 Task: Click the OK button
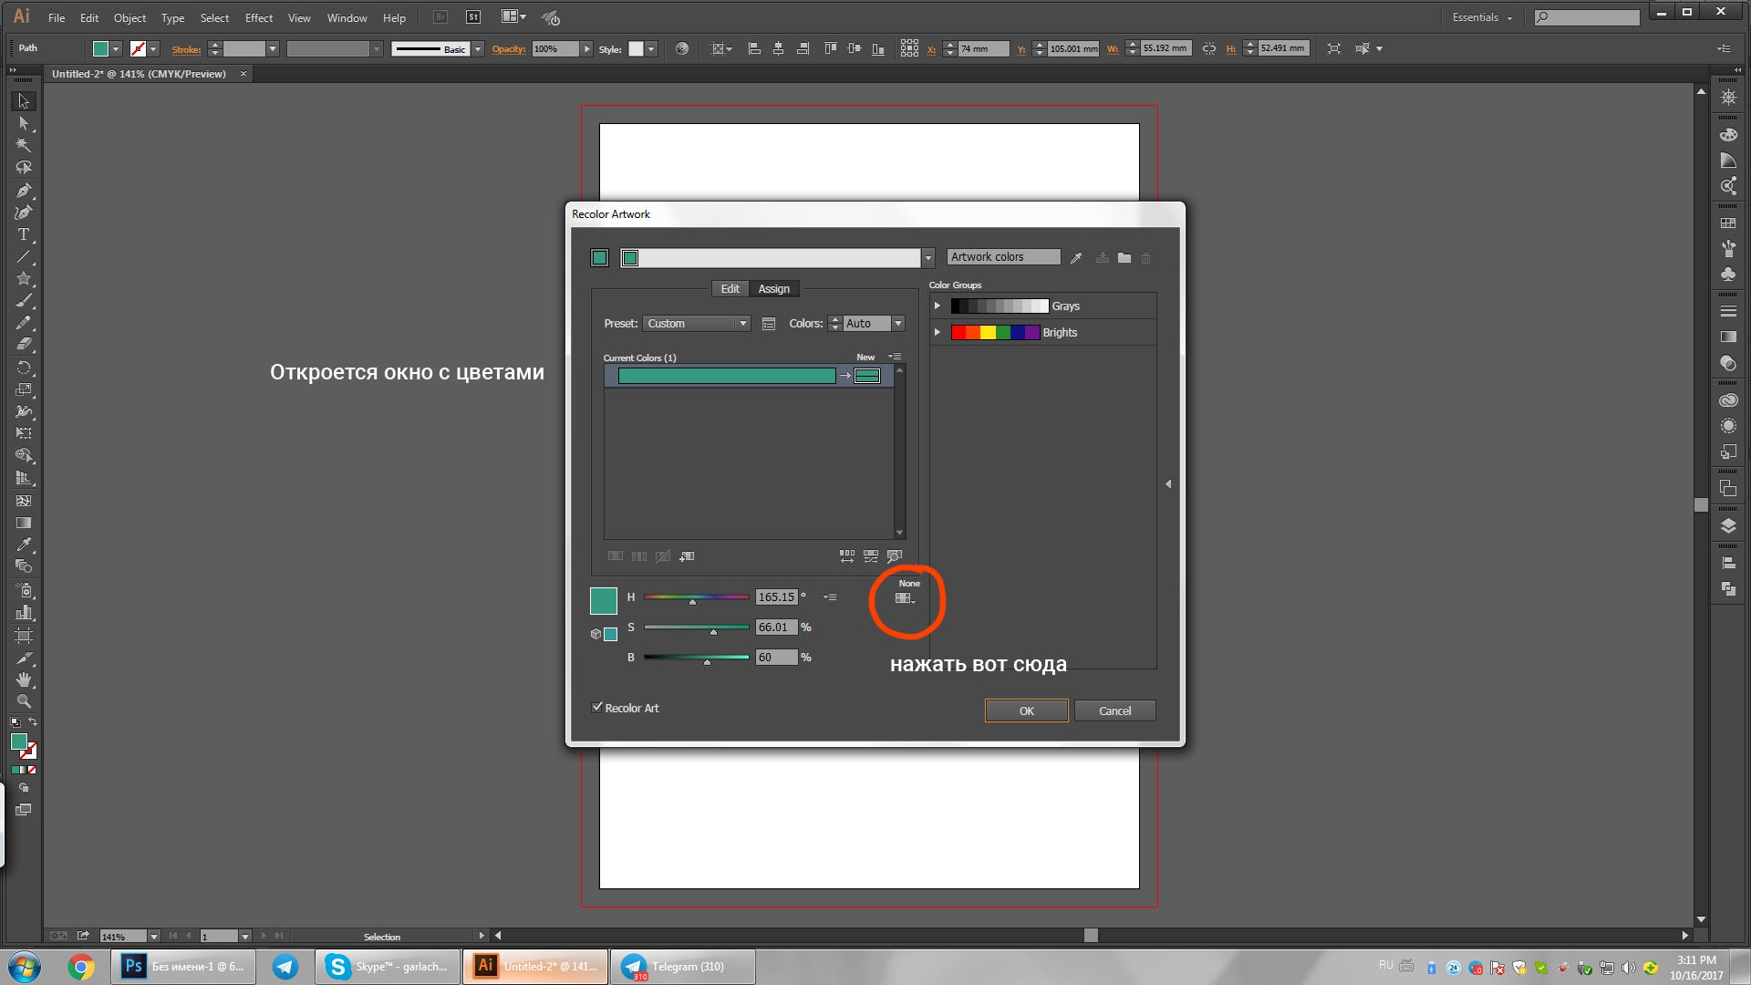click(x=1026, y=710)
